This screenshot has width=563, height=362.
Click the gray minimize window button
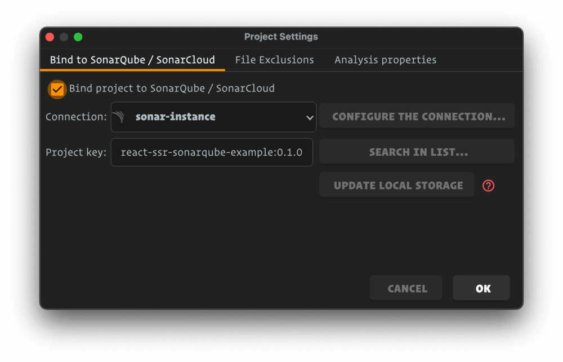pyautogui.click(x=64, y=37)
